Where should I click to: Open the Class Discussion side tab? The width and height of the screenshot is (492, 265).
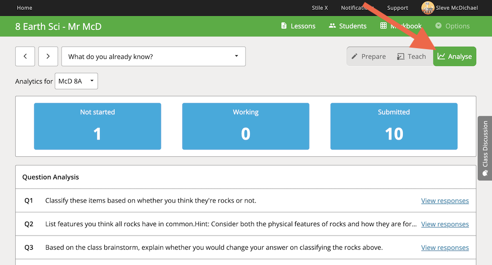coord(485,148)
